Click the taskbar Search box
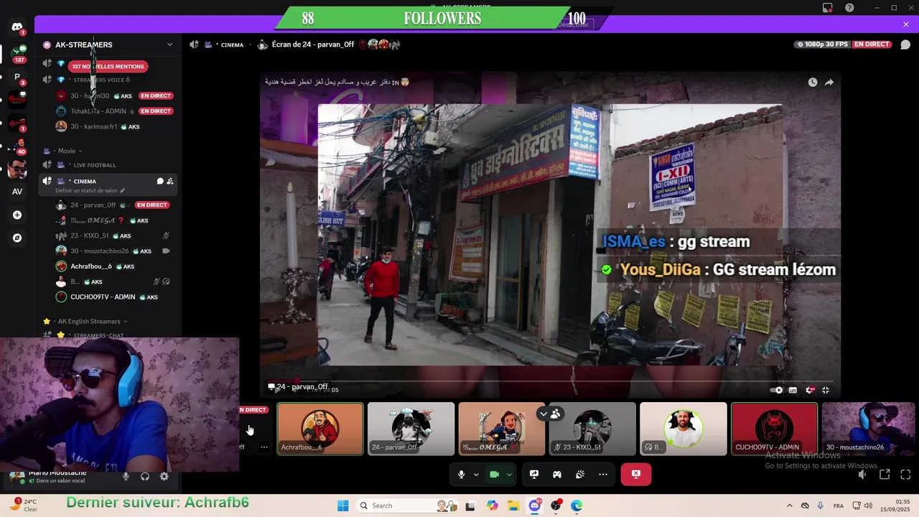The image size is (919, 517). coord(406,506)
